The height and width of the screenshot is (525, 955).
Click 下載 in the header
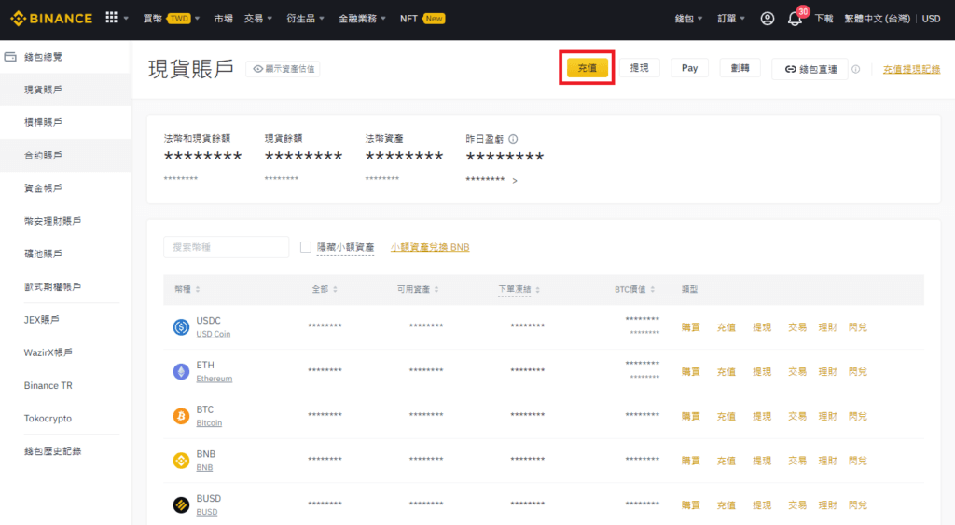(x=824, y=19)
